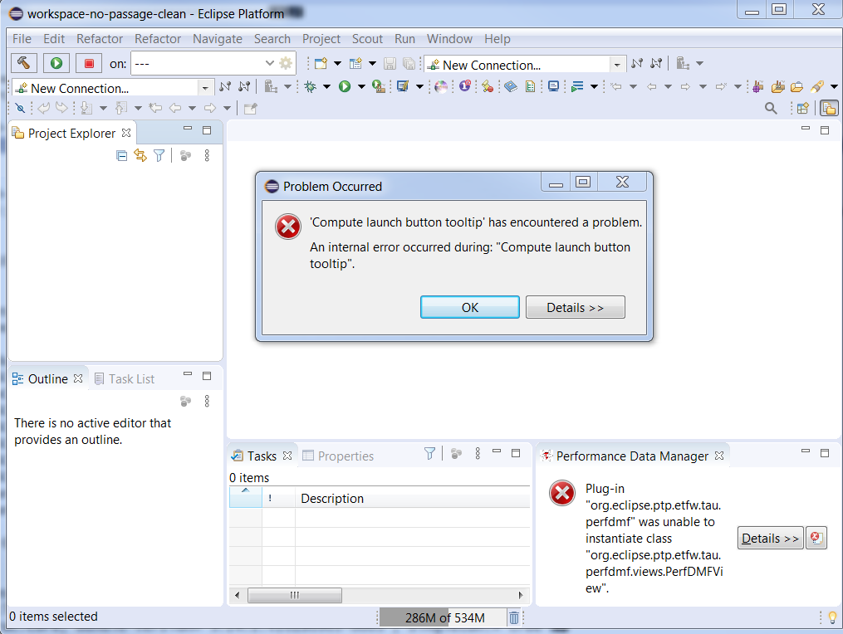Click the Project Explorer filter funnel icon
Screen dimensions: 843x634
(x=159, y=156)
